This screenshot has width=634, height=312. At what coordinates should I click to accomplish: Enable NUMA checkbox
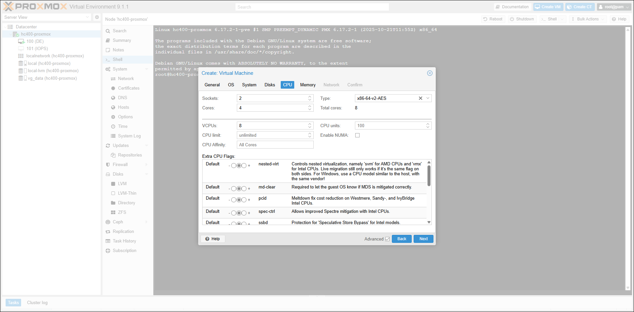pos(357,135)
